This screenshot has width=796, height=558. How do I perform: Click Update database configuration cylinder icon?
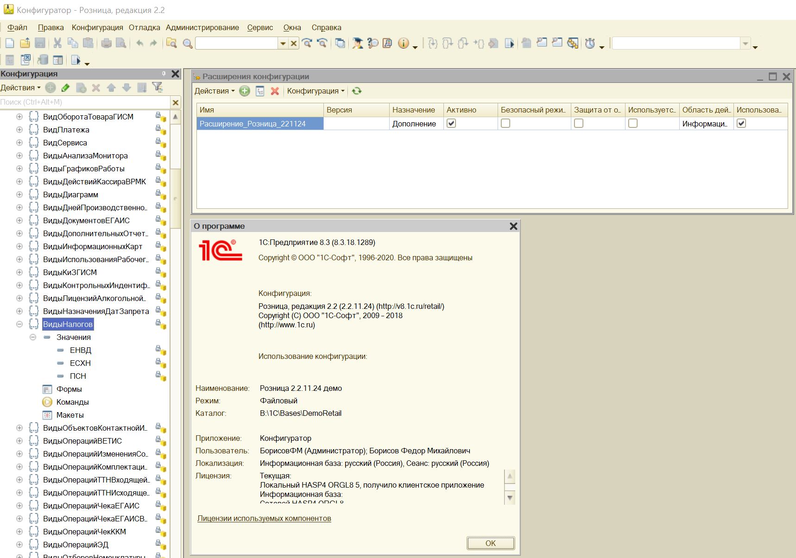coord(42,60)
